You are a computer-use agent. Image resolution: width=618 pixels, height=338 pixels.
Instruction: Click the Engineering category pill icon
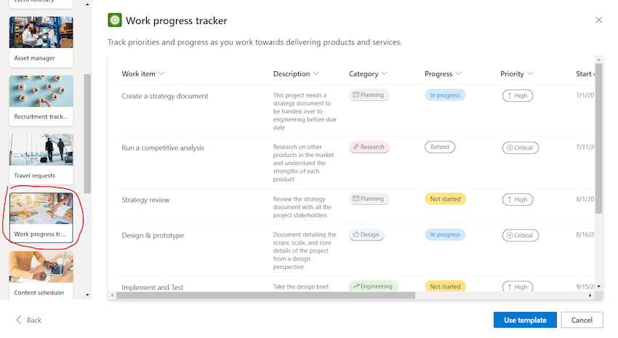click(x=356, y=286)
